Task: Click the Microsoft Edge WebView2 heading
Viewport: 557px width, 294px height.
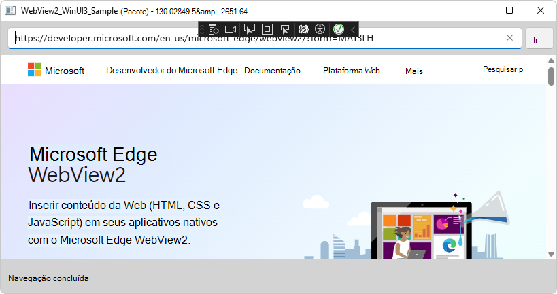Action: click(92, 164)
